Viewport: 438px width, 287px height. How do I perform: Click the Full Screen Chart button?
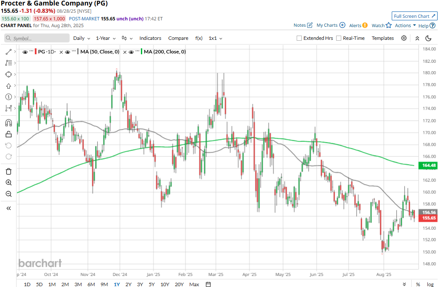pos(415,16)
